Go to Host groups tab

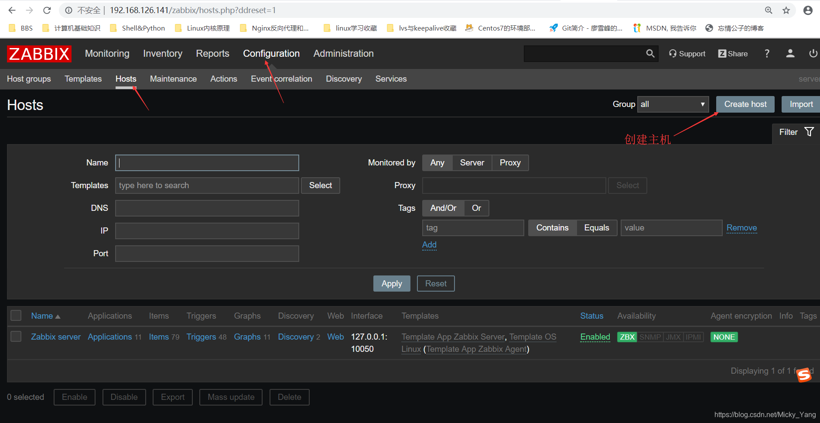pos(29,79)
